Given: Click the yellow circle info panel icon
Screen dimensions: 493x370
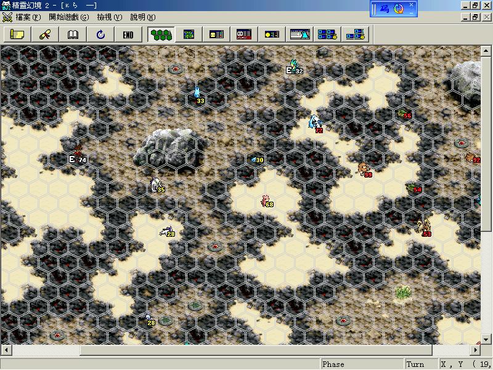Looking at the screenshot, I should pos(272,35).
